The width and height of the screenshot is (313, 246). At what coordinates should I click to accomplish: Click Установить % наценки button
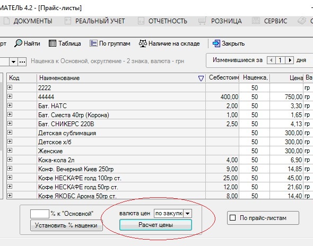(x=66, y=225)
